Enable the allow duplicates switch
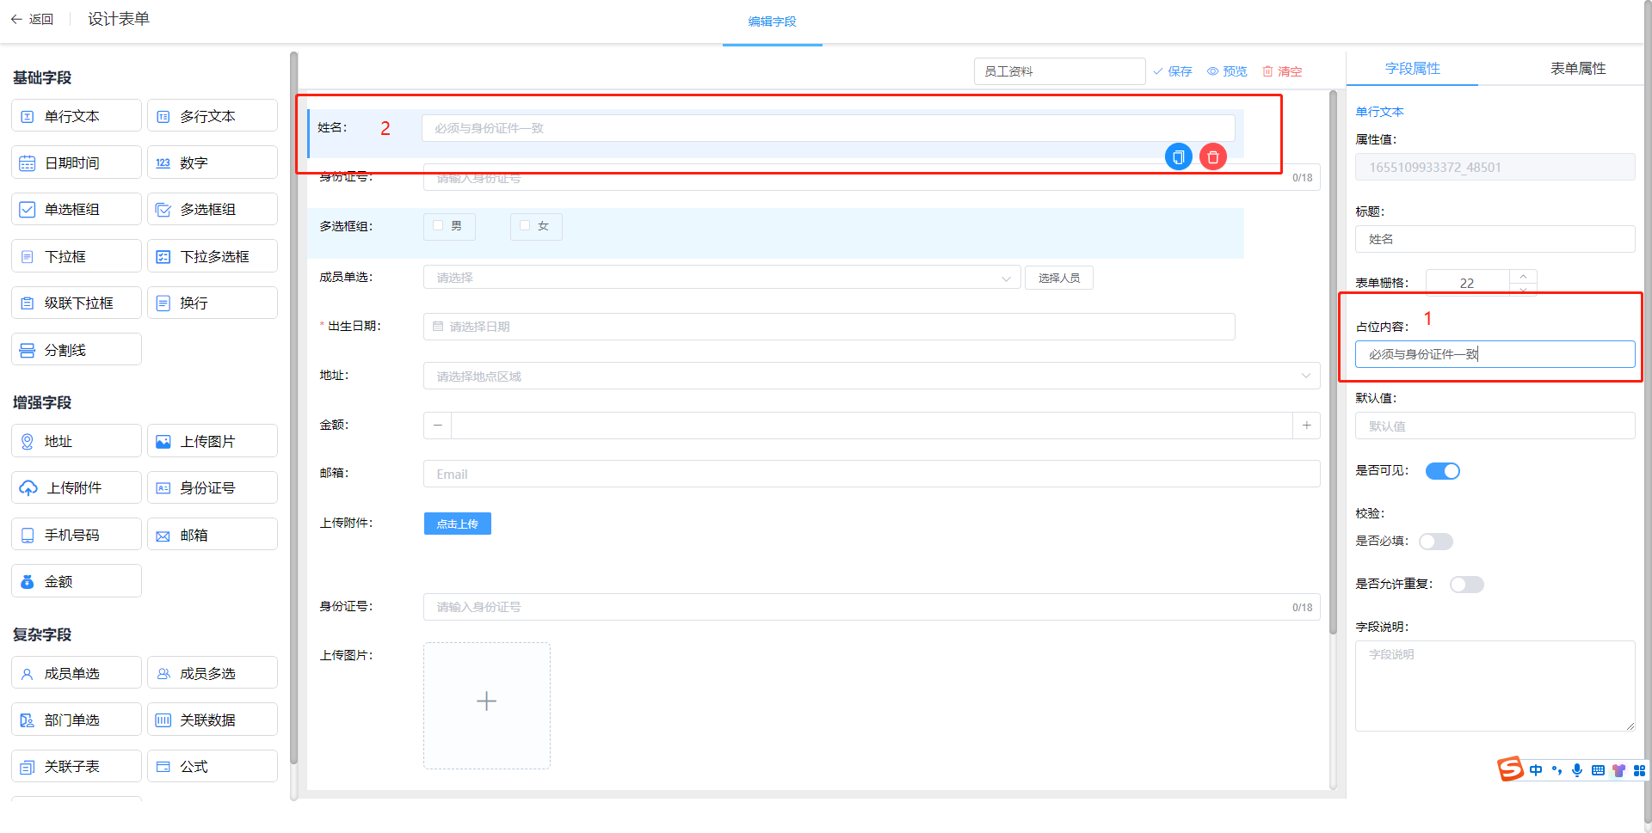Viewport: 1652px width, 833px height. 1466,585
